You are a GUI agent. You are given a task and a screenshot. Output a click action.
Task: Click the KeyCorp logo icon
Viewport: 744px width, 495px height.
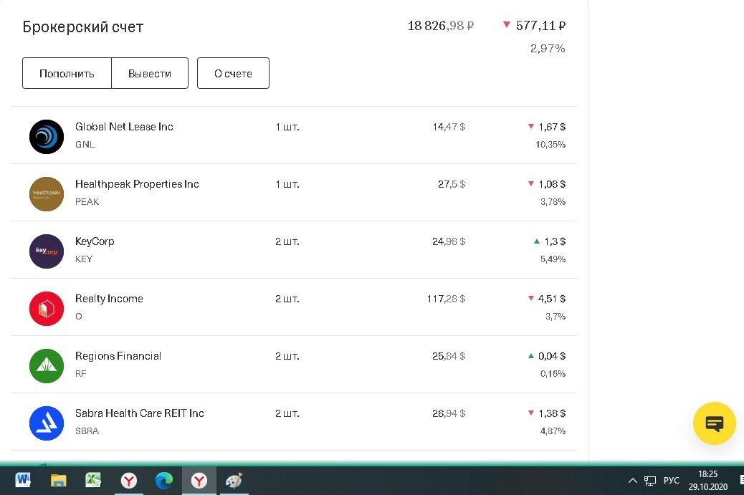click(x=47, y=251)
